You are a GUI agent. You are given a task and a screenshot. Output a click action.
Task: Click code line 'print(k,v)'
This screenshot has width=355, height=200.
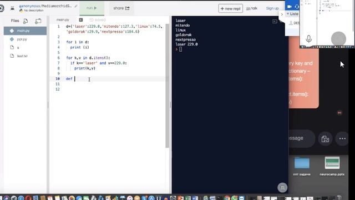(85, 68)
